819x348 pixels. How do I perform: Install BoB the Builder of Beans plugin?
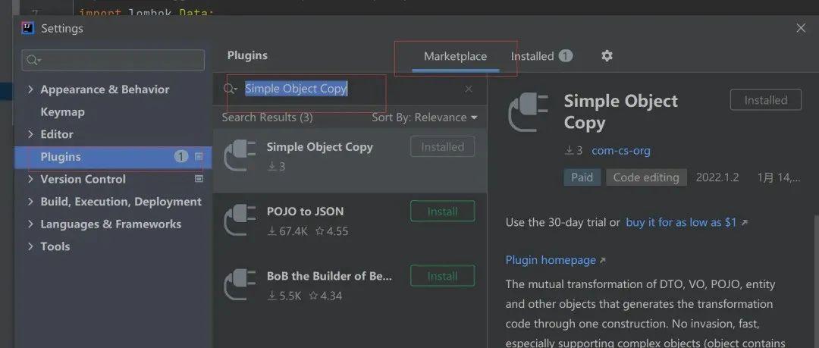click(x=442, y=275)
